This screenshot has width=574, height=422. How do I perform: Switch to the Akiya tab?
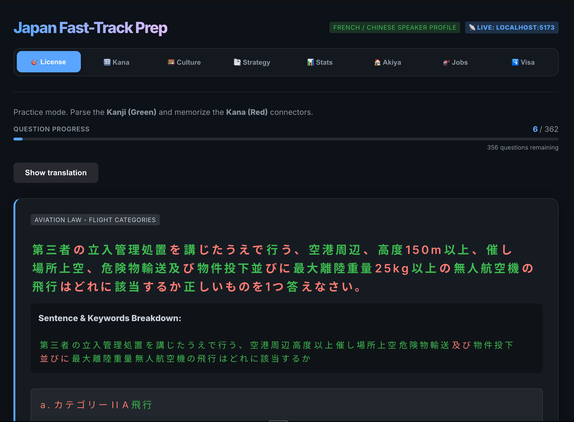[387, 62]
